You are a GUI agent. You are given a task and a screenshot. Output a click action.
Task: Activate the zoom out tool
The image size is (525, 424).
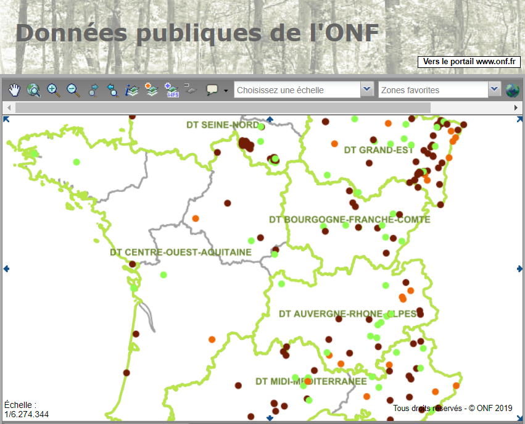[73, 90]
